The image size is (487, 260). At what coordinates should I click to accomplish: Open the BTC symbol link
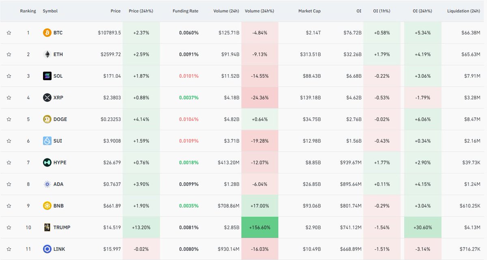58,33
